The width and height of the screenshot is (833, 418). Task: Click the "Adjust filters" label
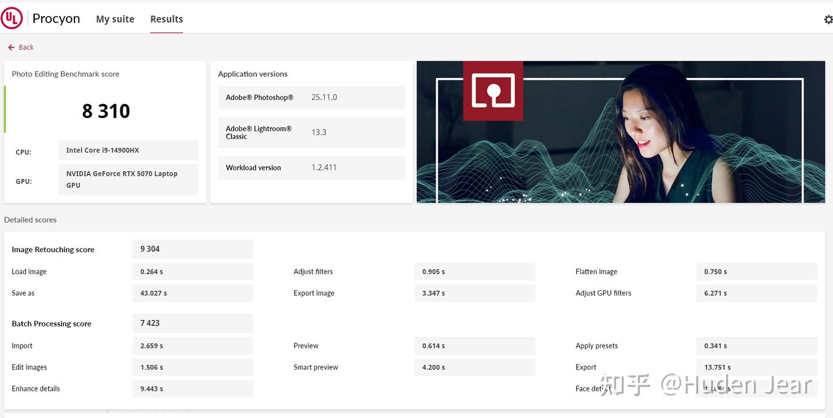tap(313, 272)
